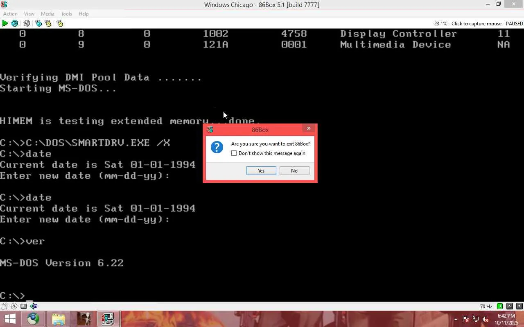This screenshot has height=327, width=524.
Task: Open the Help menu
Action: tap(84, 14)
